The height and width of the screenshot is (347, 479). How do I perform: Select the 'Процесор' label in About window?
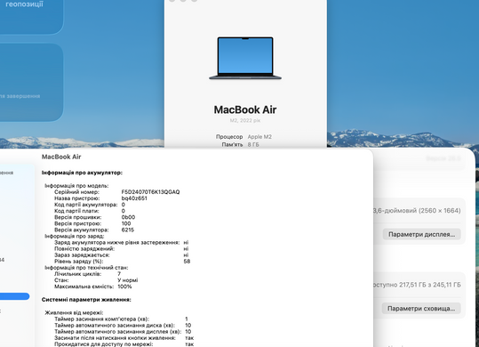229,137
